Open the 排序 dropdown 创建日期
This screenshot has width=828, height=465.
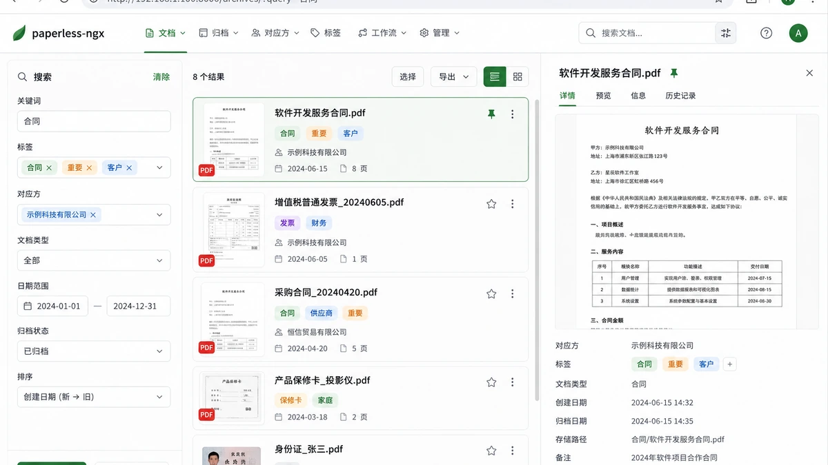tap(94, 397)
